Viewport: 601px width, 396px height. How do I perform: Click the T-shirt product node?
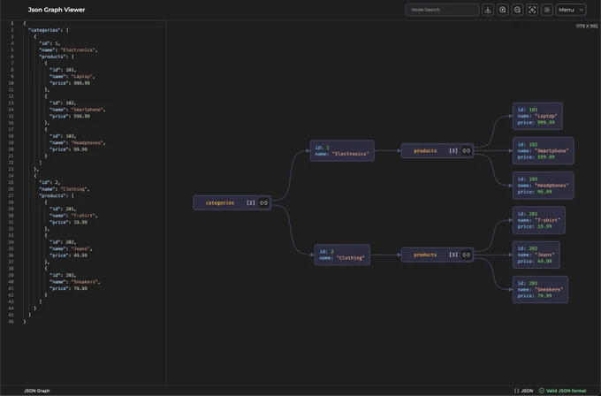[538, 220]
